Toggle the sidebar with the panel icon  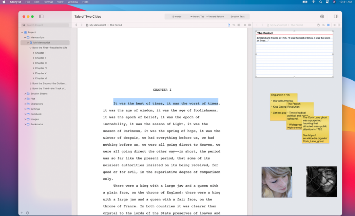tap(41, 16)
